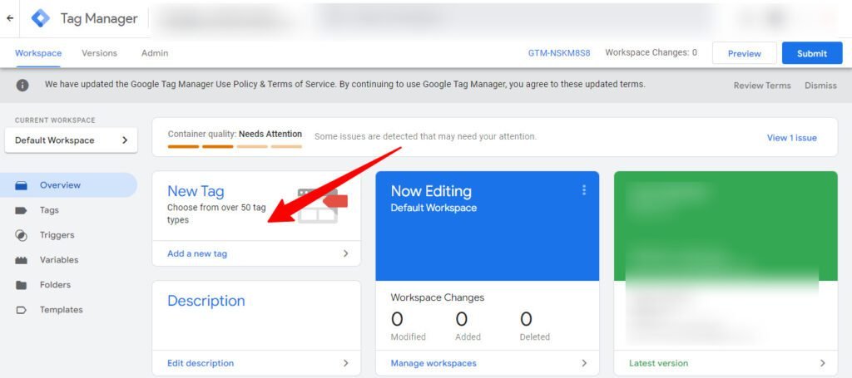The width and height of the screenshot is (852, 378).
Task: Click the GTM-NSKM8S8 container ID link
Action: [x=559, y=53]
